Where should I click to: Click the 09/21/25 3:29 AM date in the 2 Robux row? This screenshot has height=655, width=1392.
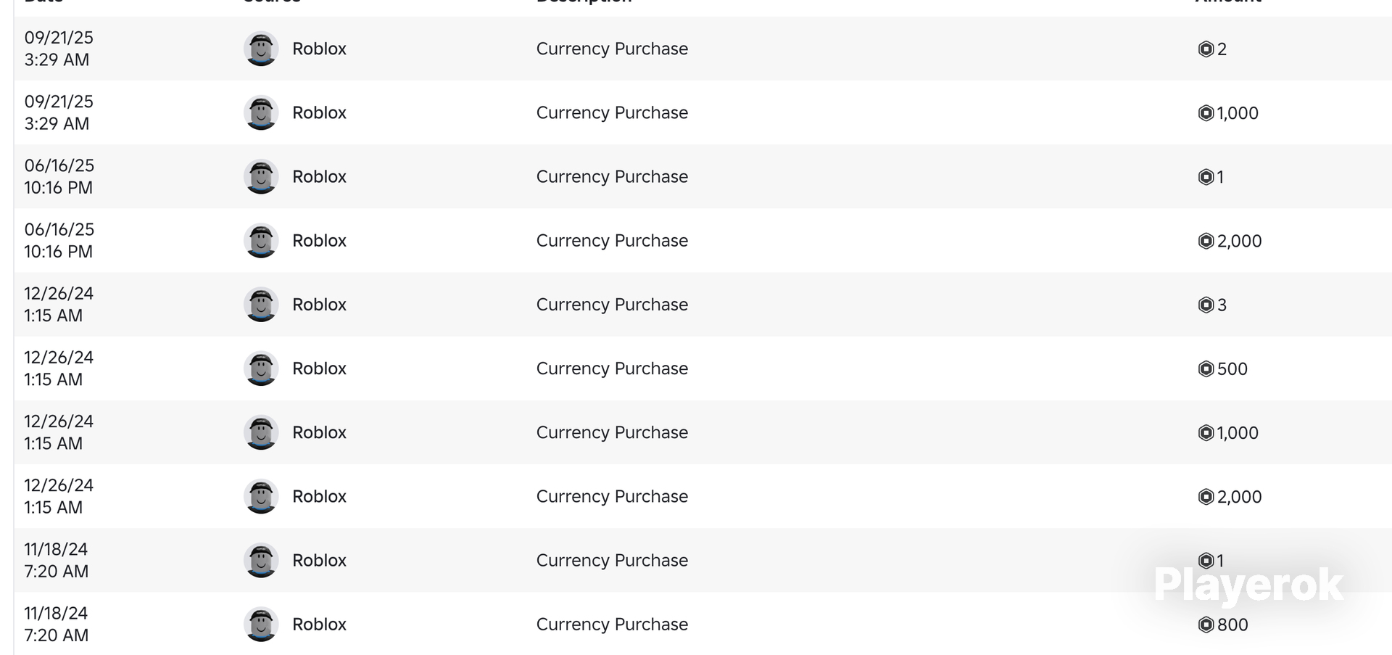point(59,49)
